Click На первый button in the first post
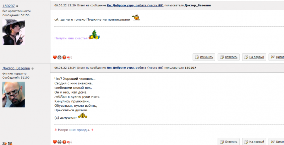 (x=253, y=57)
